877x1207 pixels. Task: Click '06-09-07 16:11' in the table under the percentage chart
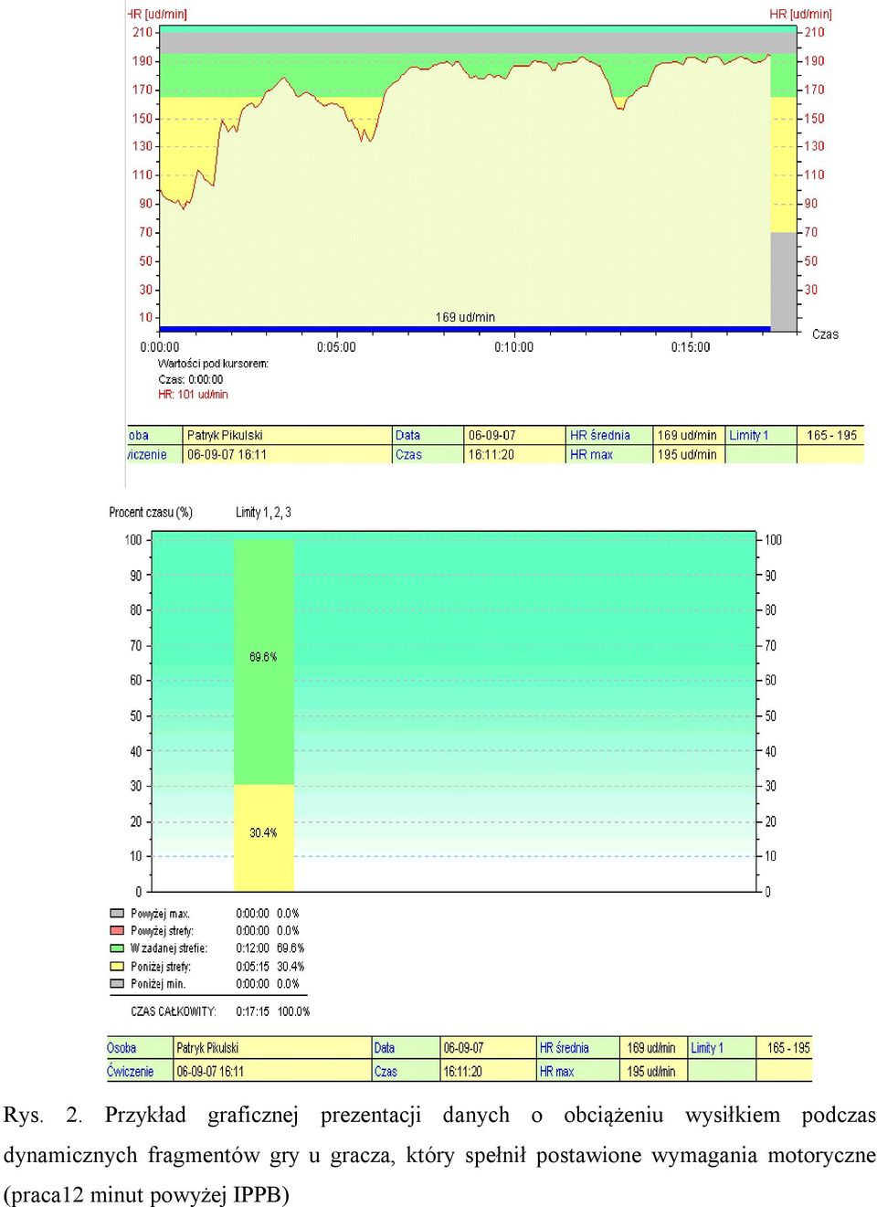click(x=210, y=1072)
